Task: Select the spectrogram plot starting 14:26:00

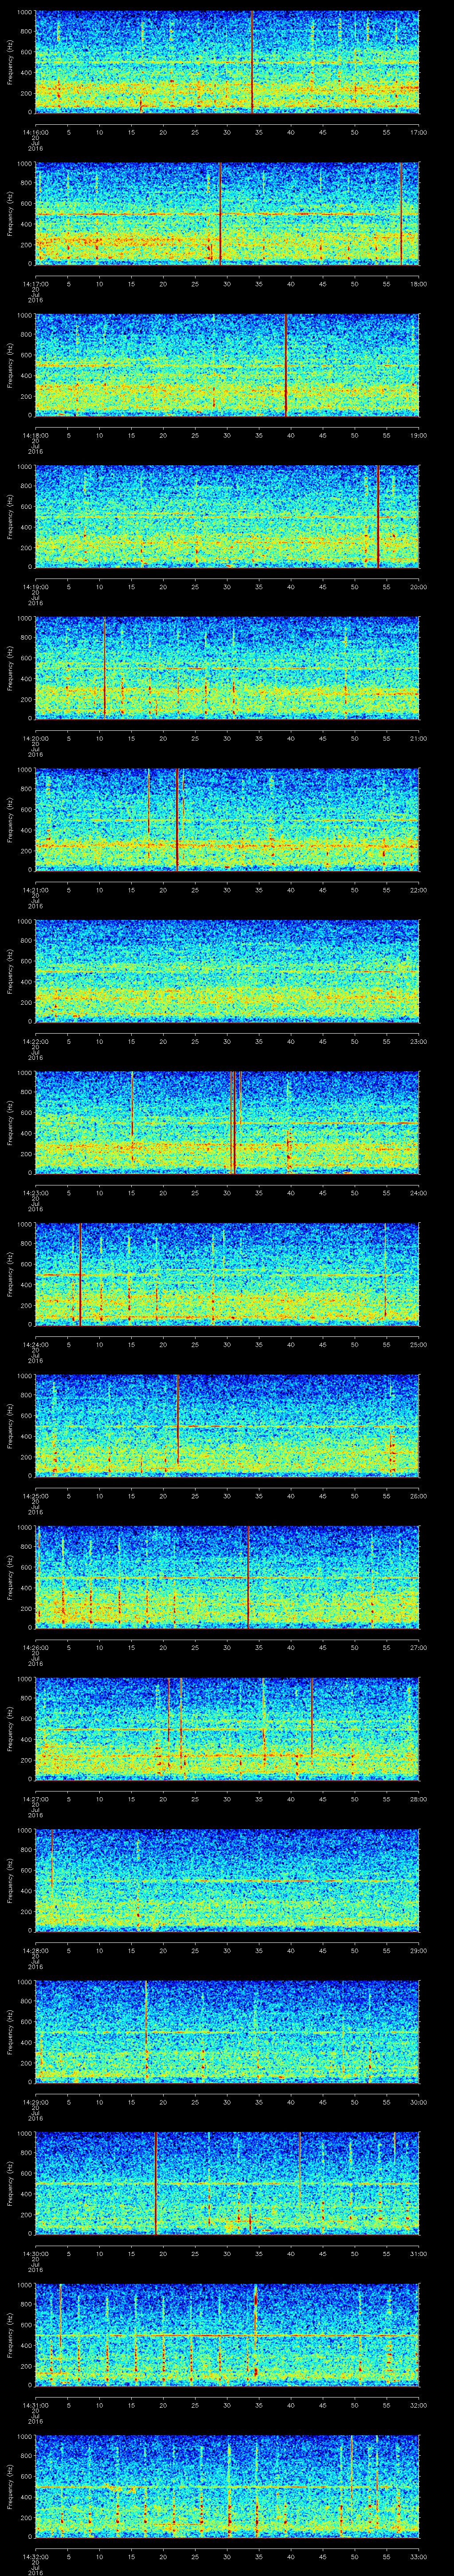Action: pyautogui.click(x=227, y=1577)
